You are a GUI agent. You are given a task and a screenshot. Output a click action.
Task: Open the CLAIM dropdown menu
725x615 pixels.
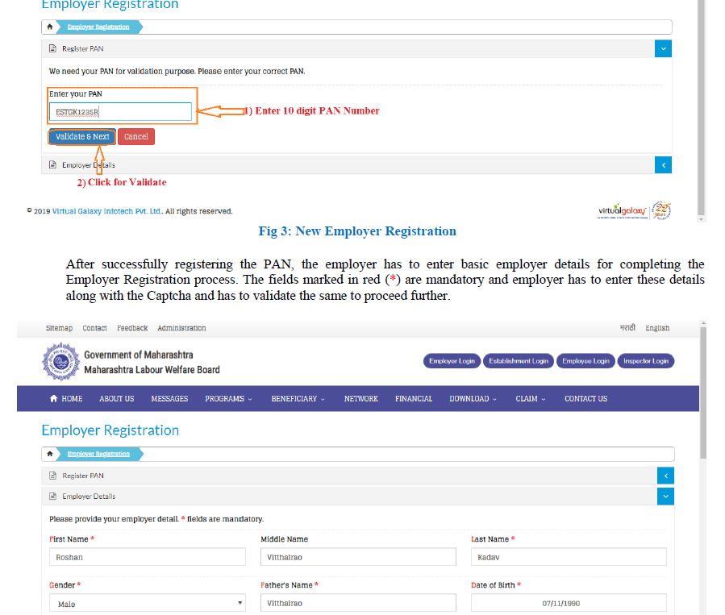coord(527,398)
